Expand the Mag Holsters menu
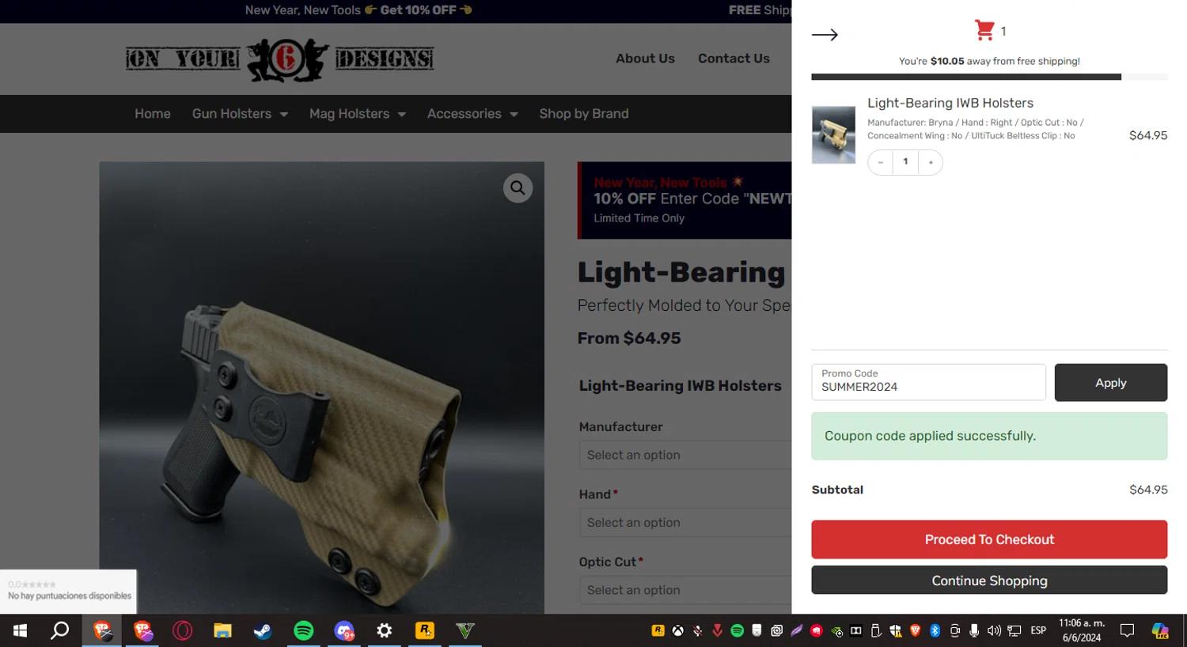1187x647 pixels. (357, 114)
